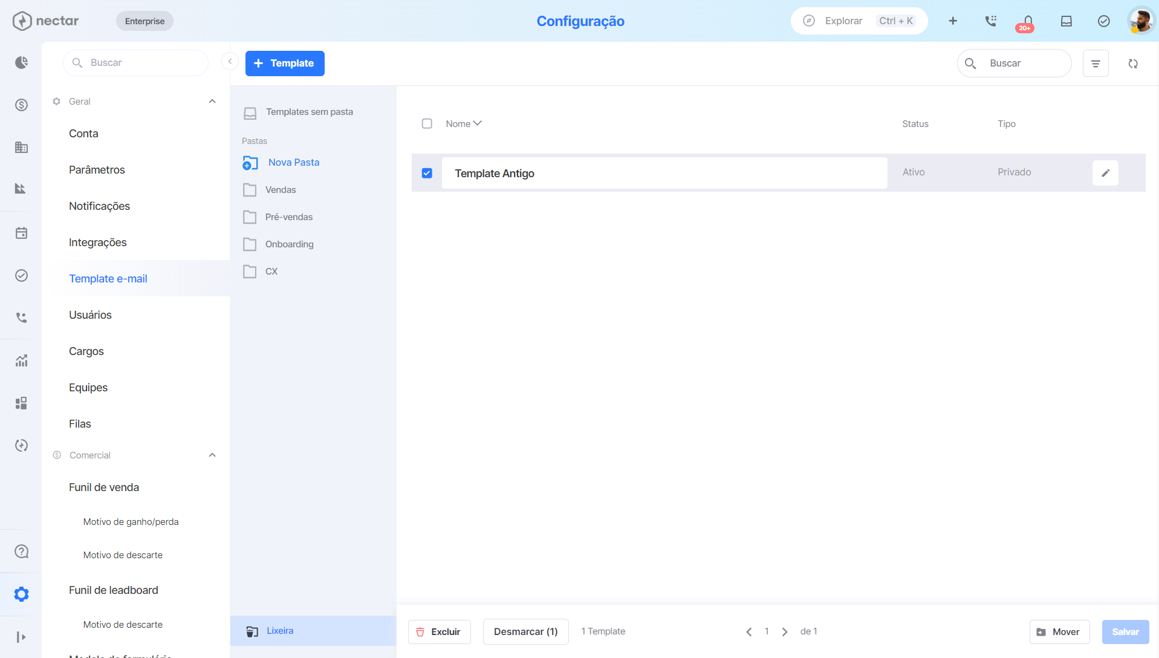Click the refresh icon in template toolbar
This screenshot has width=1159, height=658.
coord(1133,64)
